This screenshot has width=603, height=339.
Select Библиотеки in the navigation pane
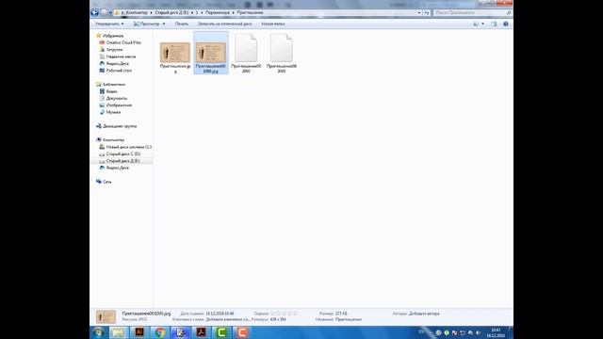coord(114,84)
